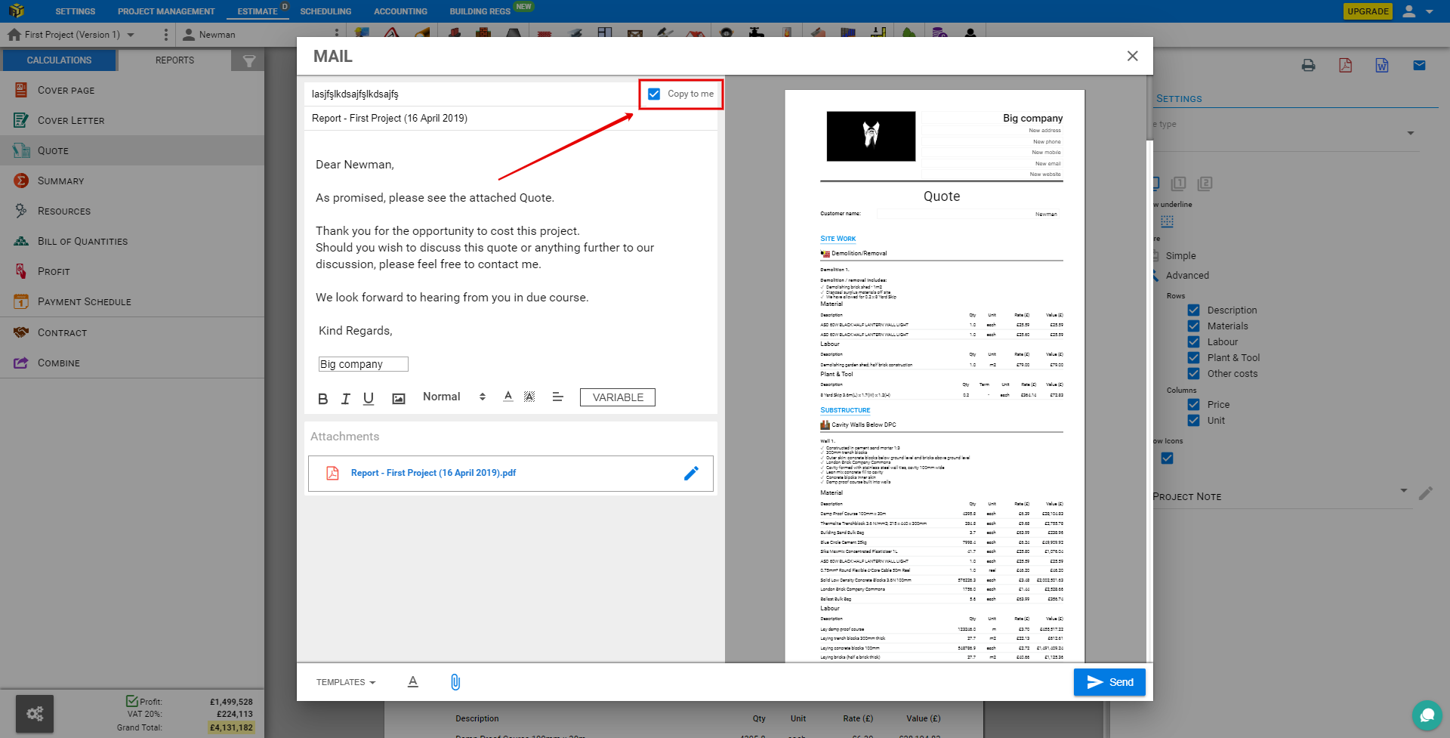Open the text background color picker
Viewport: 1450px width, 738px height.
pos(529,397)
